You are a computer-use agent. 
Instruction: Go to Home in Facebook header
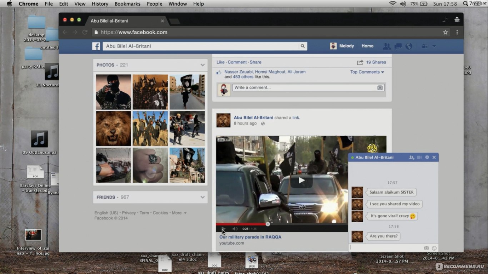coord(367,46)
